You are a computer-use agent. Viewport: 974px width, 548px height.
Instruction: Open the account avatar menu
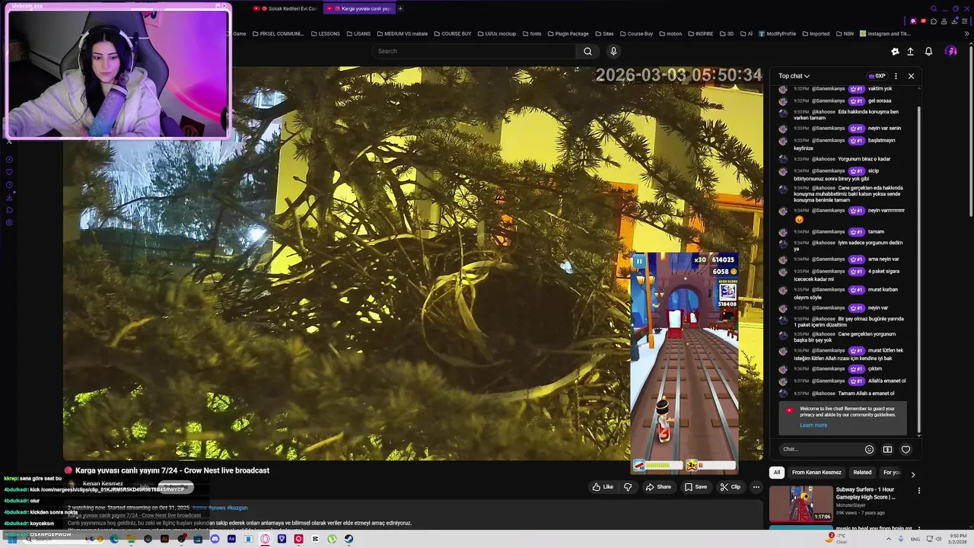pos(950,51)
